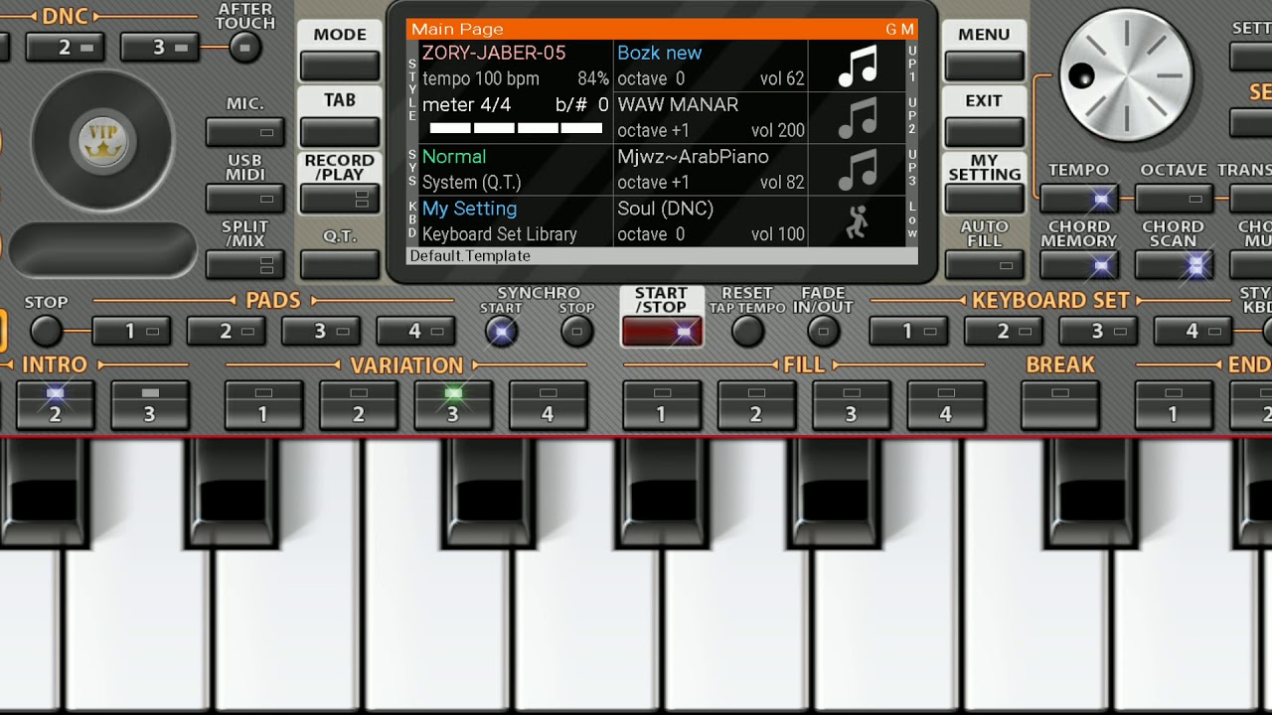
Task: Trigger FILL 1
Action: coord(662,404)
